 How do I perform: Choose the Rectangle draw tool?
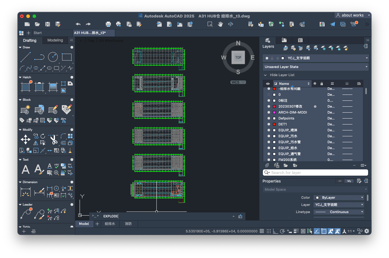(x=66, y=57)
